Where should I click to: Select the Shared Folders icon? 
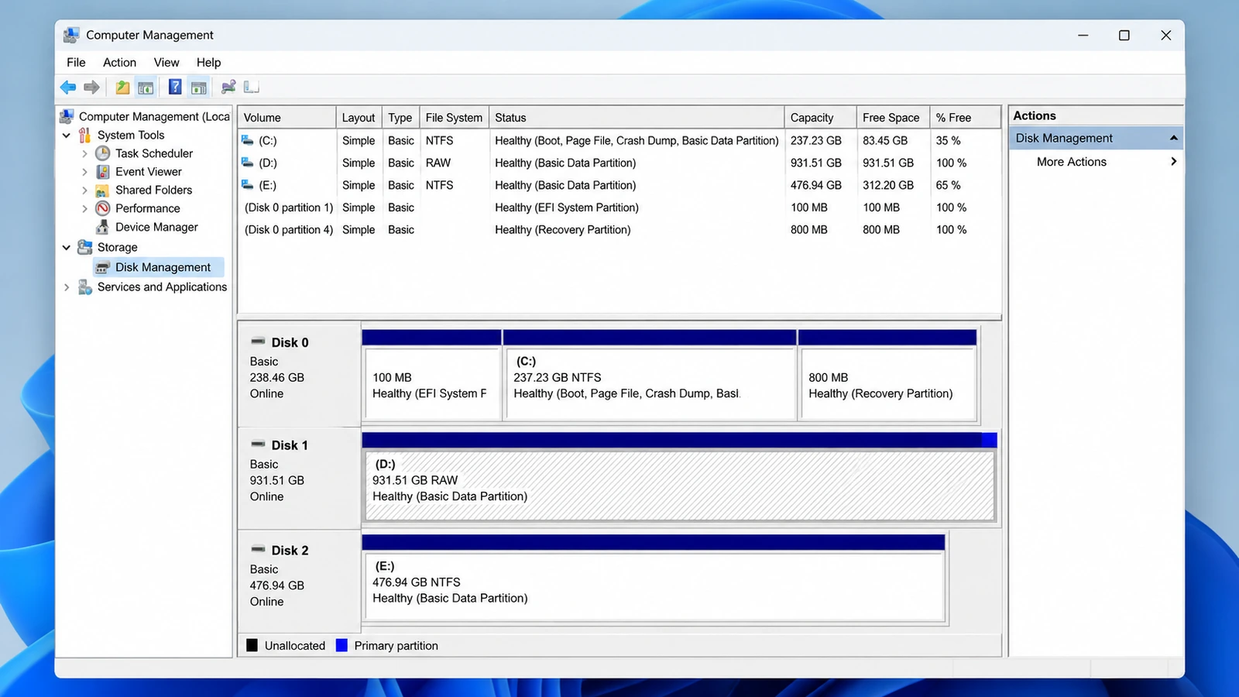point(102,191)
